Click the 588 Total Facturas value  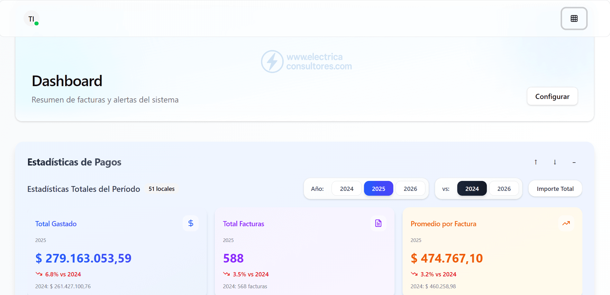coord(233,258)
